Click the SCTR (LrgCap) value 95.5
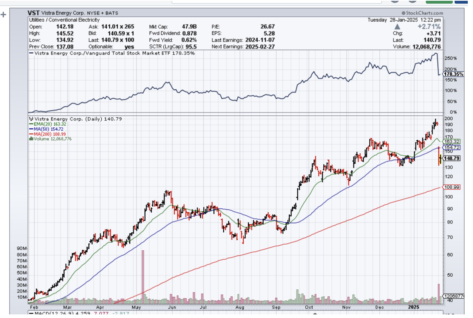 tap(191, 47)
